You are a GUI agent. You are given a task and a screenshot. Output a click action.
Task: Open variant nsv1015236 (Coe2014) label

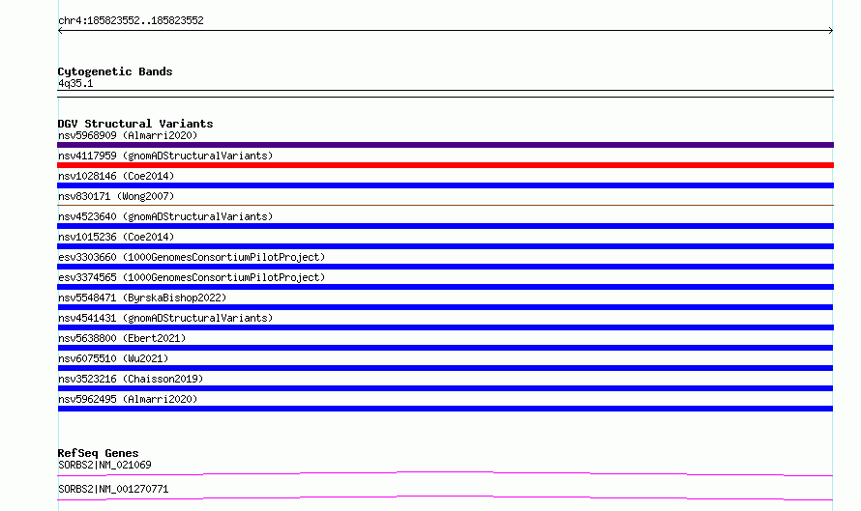click(x=116, y=237)
